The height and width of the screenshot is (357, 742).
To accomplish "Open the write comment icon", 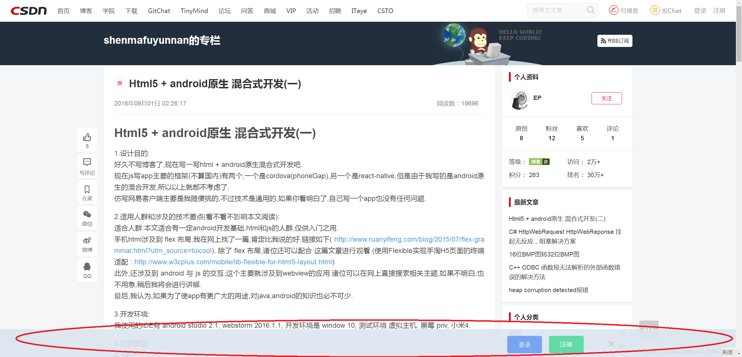I will [87, 162].
